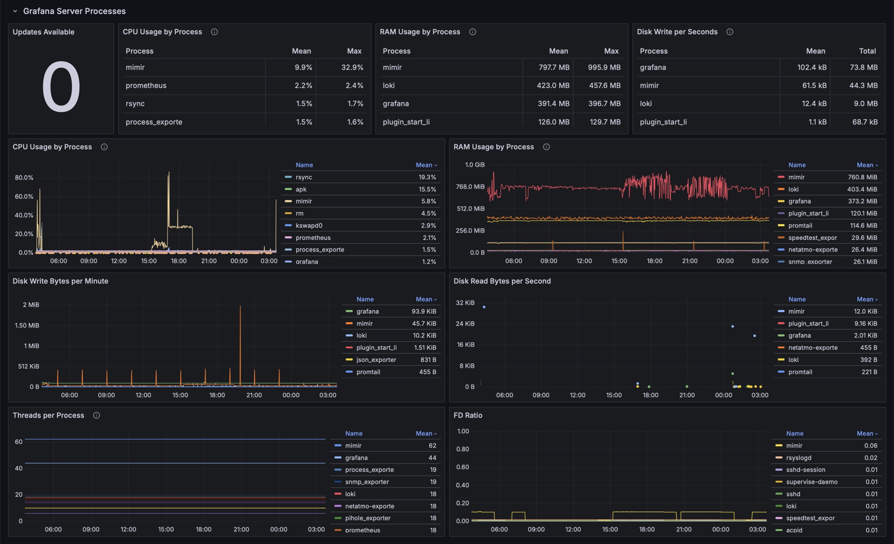Sort CPU graph legend by Mean

[x=426, y=165]
